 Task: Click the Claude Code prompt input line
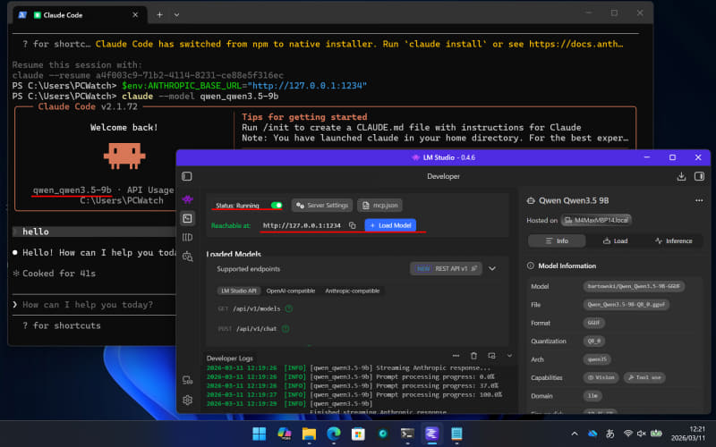coord(94,305)
